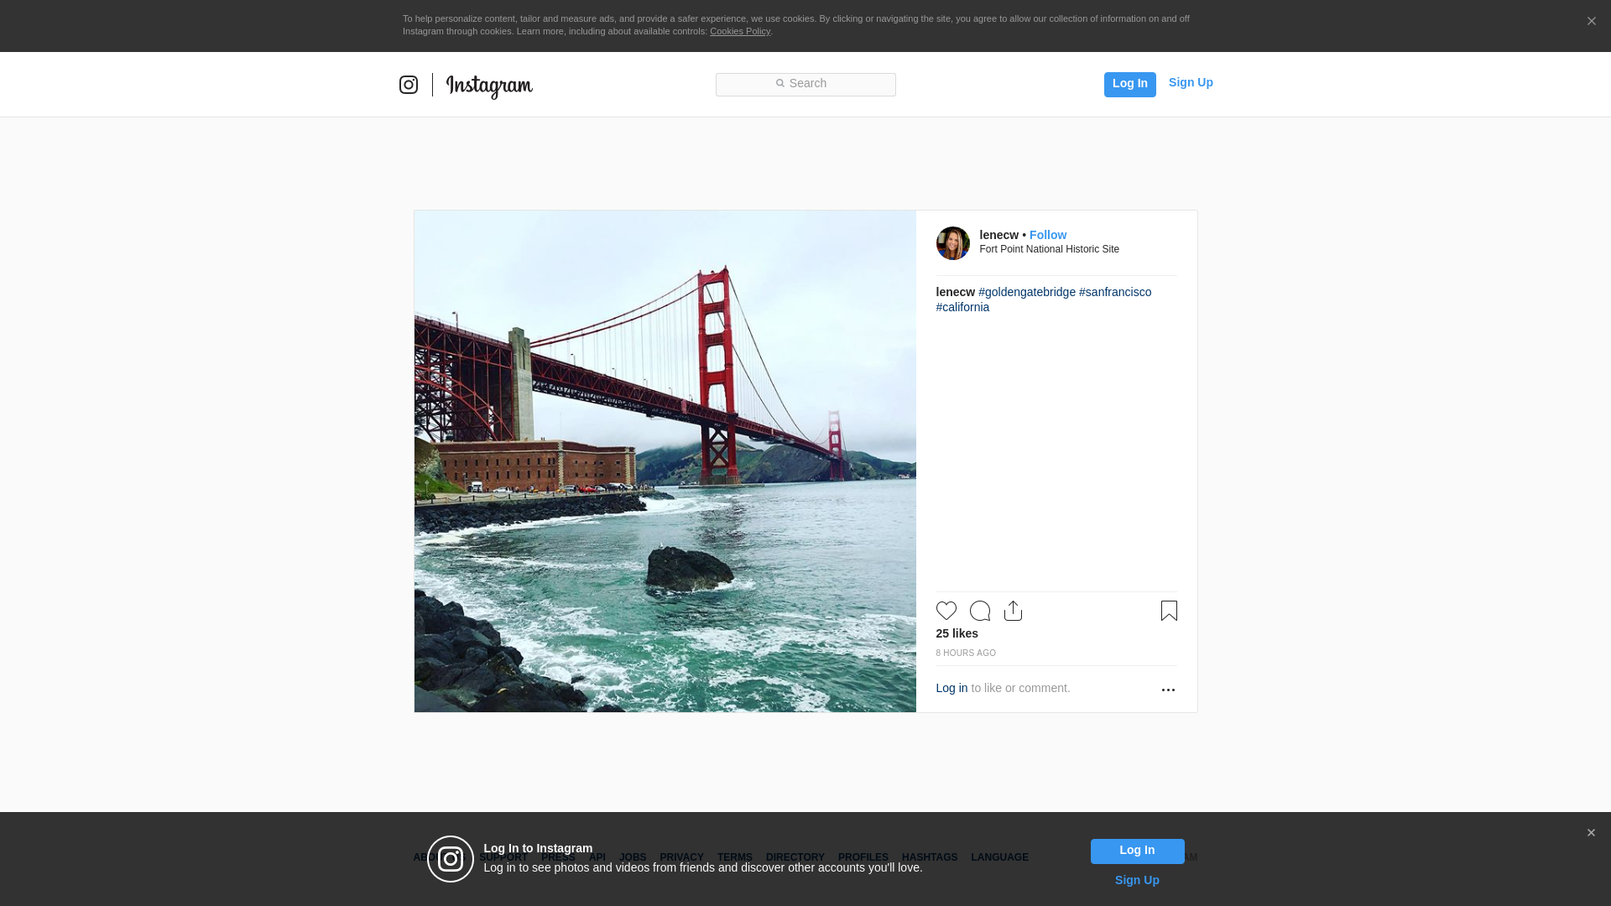The image size is (1611, 906).
Task: Dismiss the cookie notice banner
Action: point(1591,22)
